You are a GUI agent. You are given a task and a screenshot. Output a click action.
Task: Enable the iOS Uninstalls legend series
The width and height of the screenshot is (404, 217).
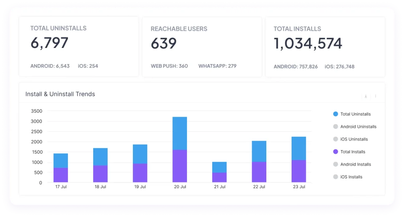click(350, 139)
